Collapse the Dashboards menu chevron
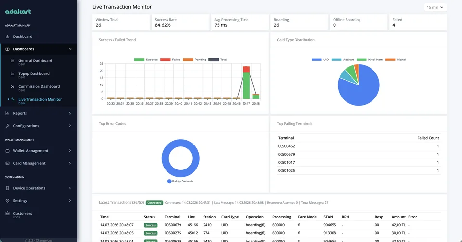This screenshot has width=462, height=242. pyautogui.click(x=70, y=49)
